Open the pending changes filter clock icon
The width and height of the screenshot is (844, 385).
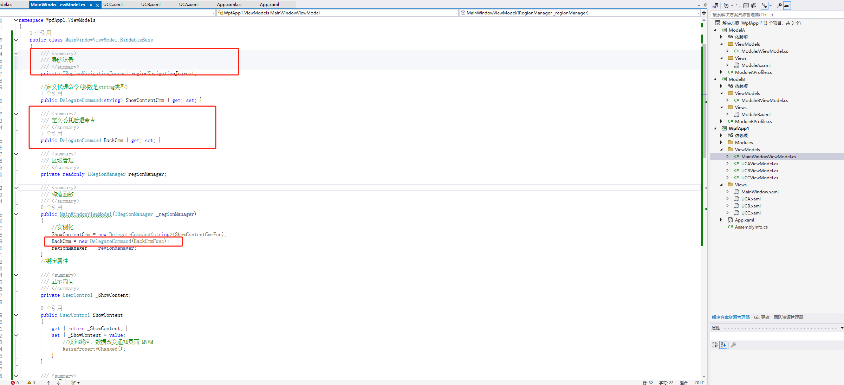(x=726, y=6)
